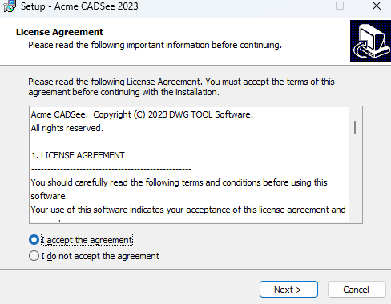Click the bold "License Agreement" heading

pyautogui.click(x=59, y=32)
